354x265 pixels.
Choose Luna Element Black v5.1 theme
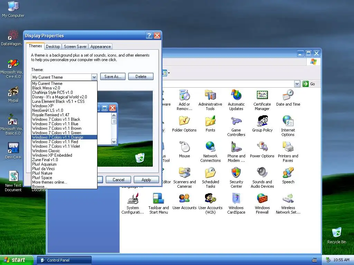pos(64,101)
